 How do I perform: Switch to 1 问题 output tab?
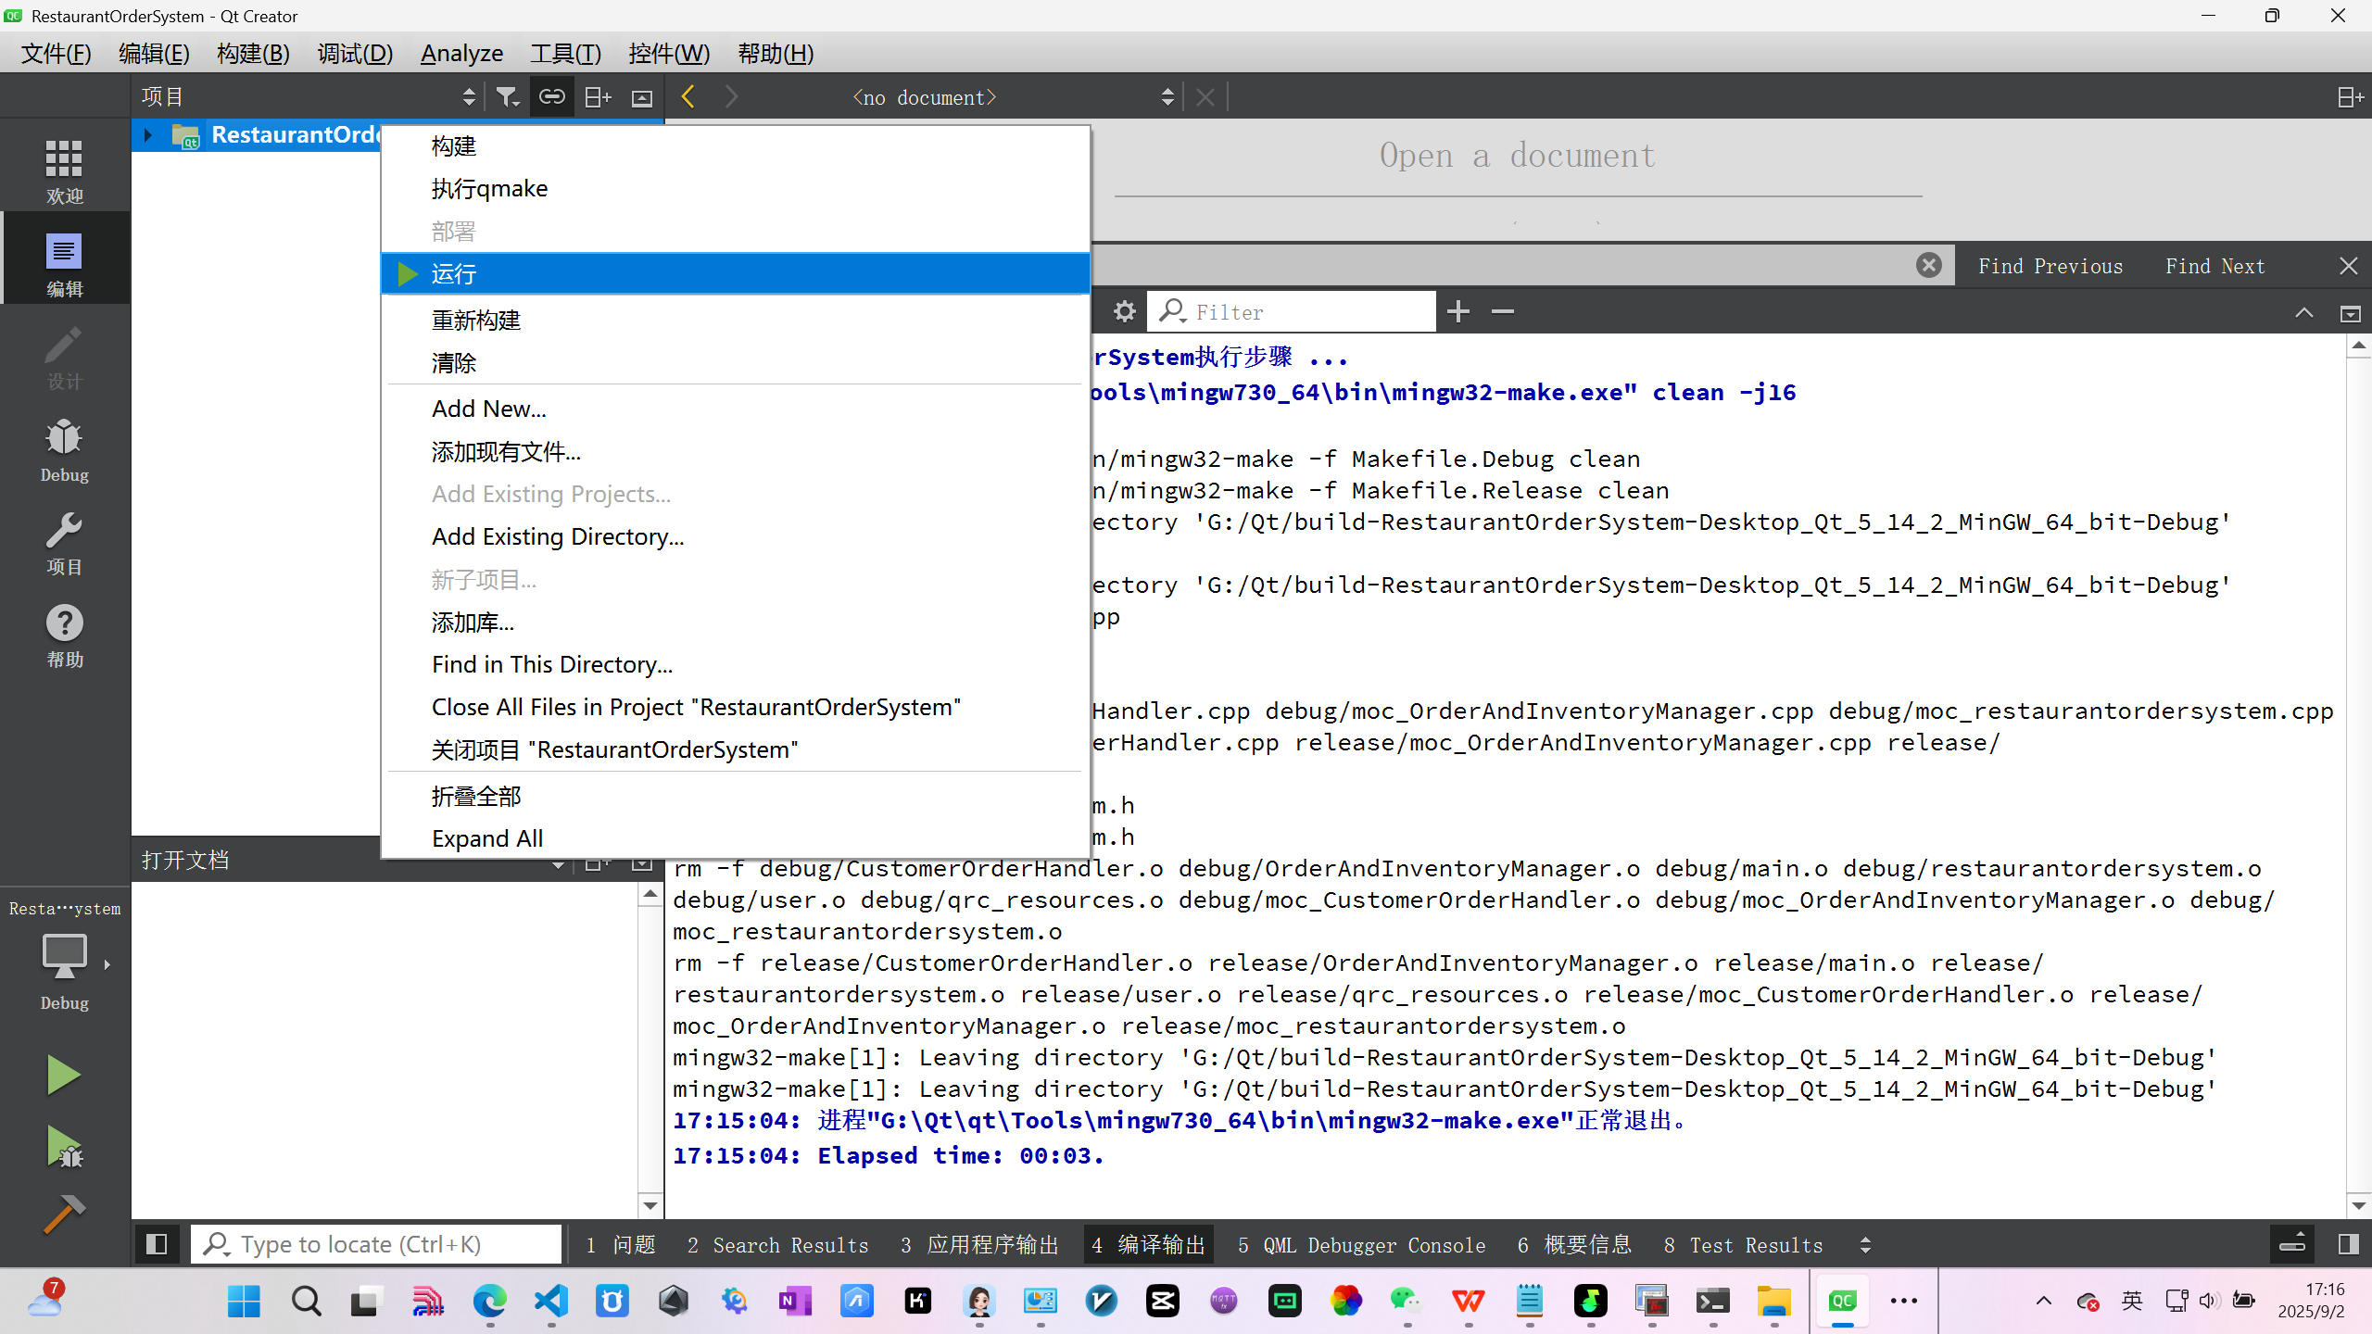[x=620, y=1245]
